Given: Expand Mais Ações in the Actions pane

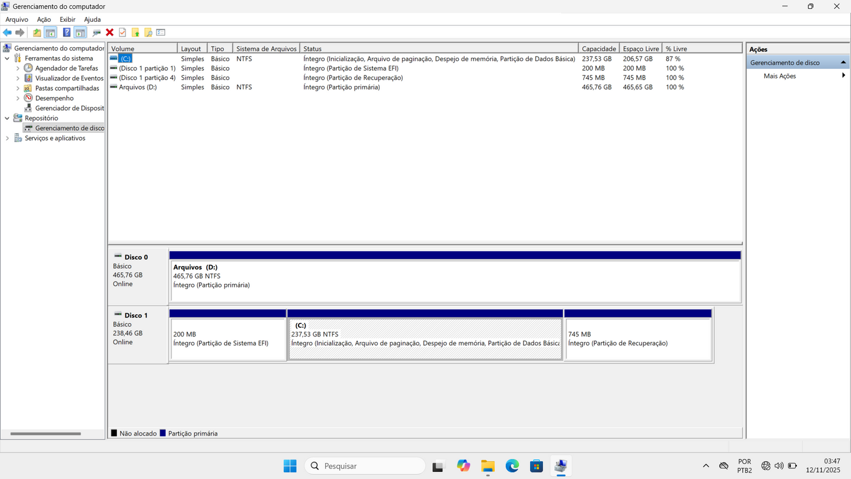Looking at the screenshot, I should 844,75.
